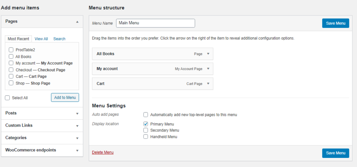Open Cart menu item options arrow
Image resolution: width=357 pixels, height=167 pixels.
(208, 83)
